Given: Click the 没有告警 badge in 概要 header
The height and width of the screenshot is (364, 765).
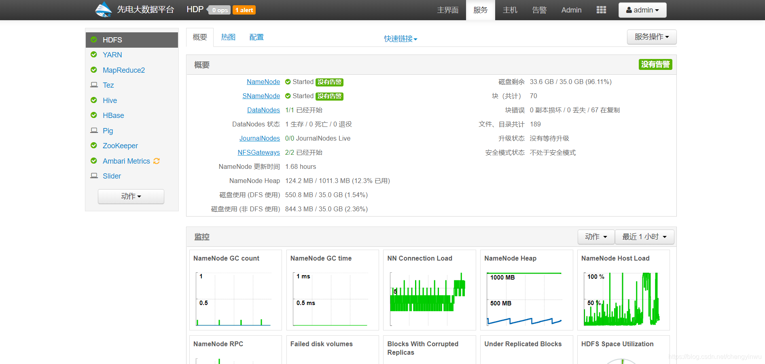Looking at the screenshot, I should [x=655, y=64].
